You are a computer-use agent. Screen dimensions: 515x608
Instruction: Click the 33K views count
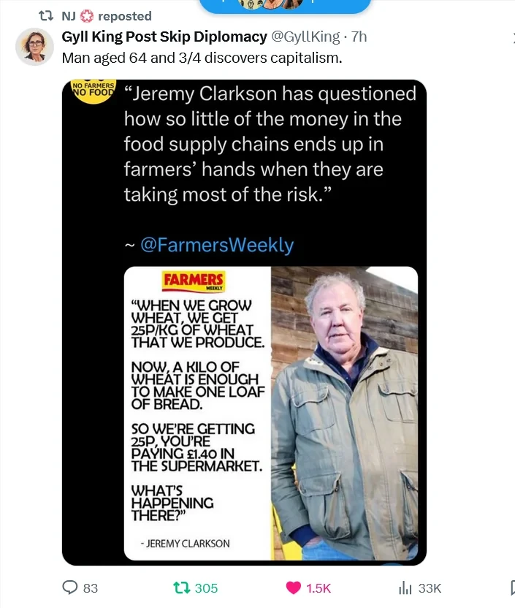[430, 588]
